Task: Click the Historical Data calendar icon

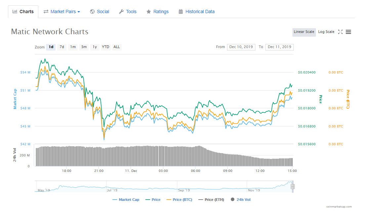Action: pyautogui.click(x=181, y=12)
